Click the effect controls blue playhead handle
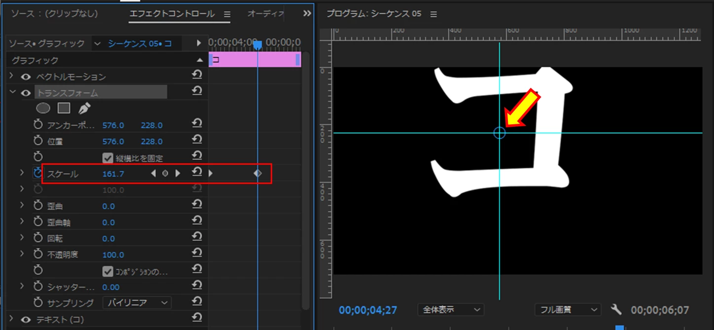The height and width of the screenshot is (330, 714). point(257,45)
